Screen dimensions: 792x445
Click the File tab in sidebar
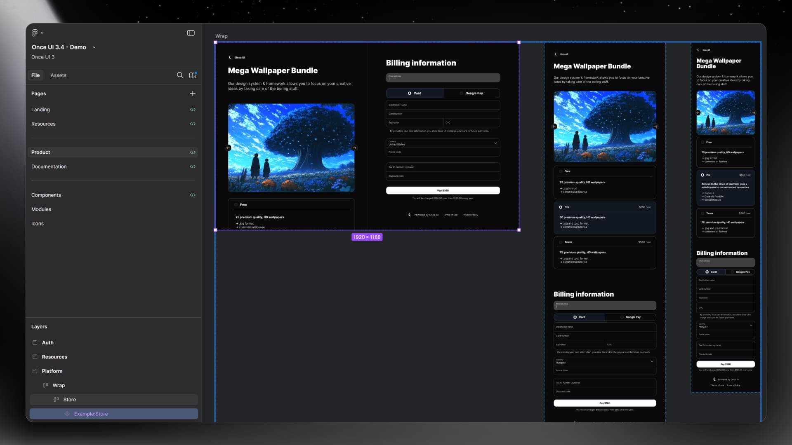35,75
